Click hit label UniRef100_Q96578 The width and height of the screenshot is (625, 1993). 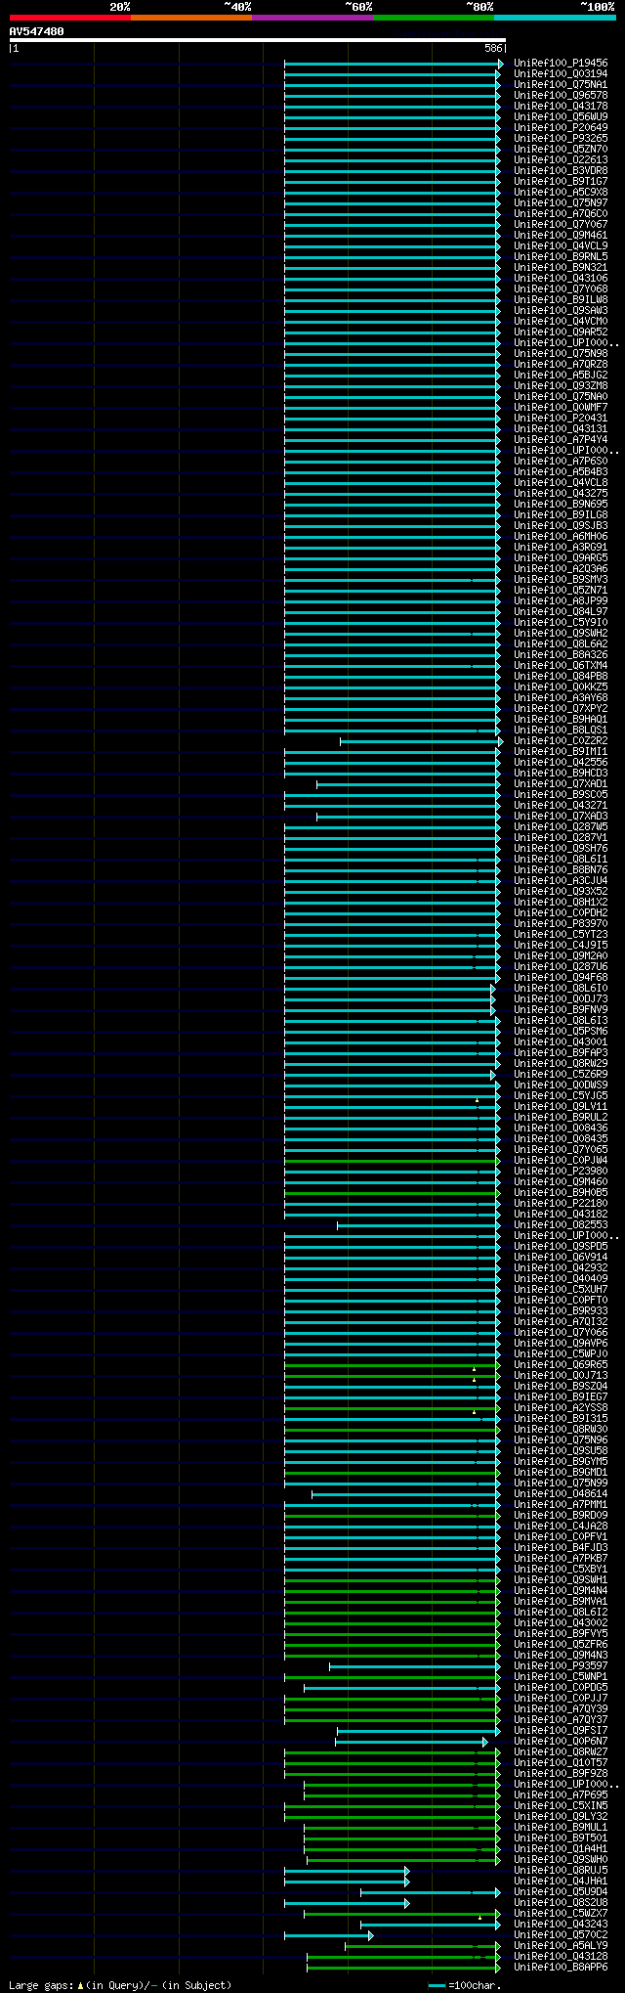[x=561, y=96]
